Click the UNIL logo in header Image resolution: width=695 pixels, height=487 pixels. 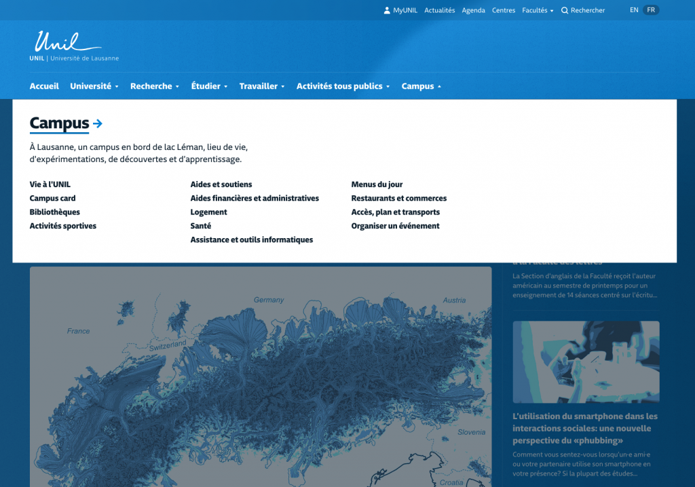point(73,46)
